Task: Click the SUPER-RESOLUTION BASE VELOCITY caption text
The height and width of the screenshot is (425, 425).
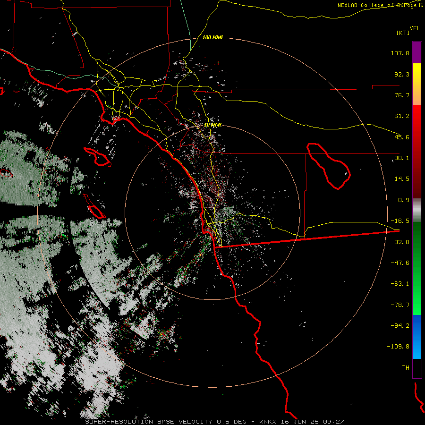Action: point(149,422)
